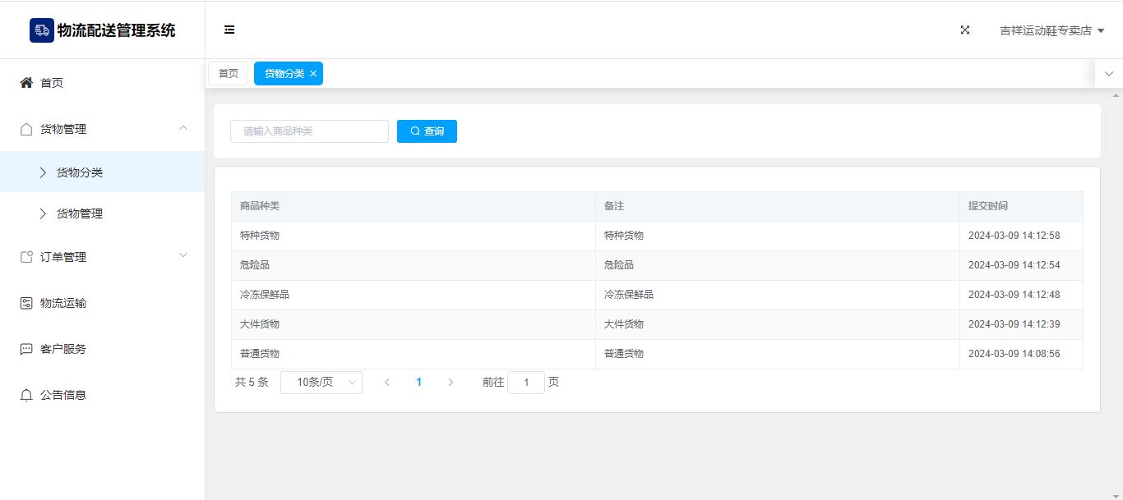Viewport: 1123px width, 500px height.
Task: Open the 吉祥运动鞋专卖店 user dropdown
Action: click(x=1051, y=30)
